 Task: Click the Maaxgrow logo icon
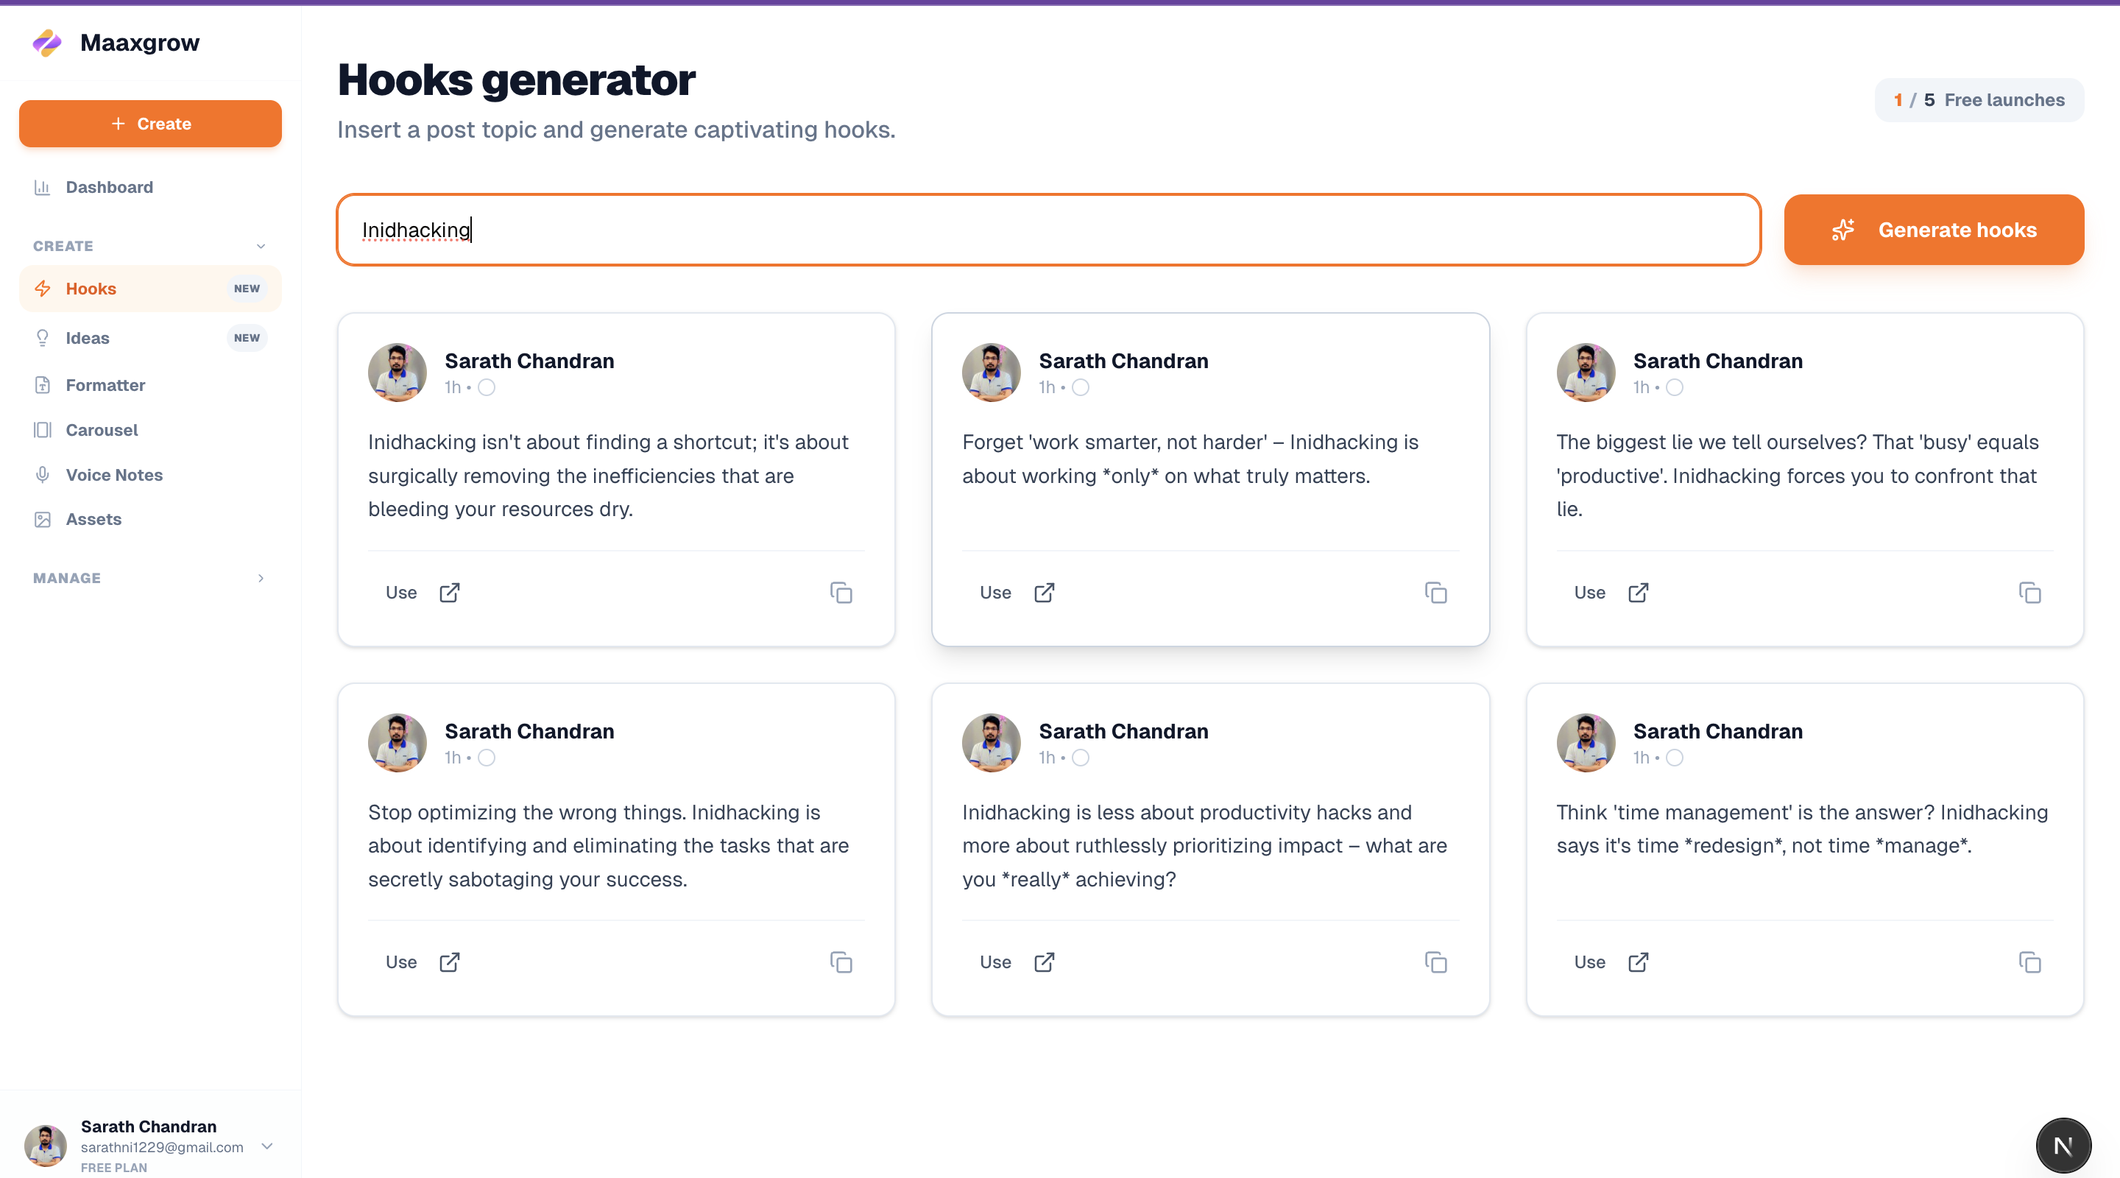coord(47,42)
